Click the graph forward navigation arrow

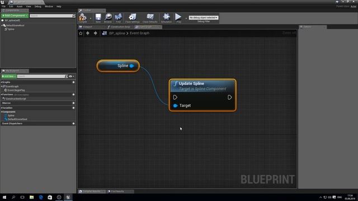coord(95,33)
